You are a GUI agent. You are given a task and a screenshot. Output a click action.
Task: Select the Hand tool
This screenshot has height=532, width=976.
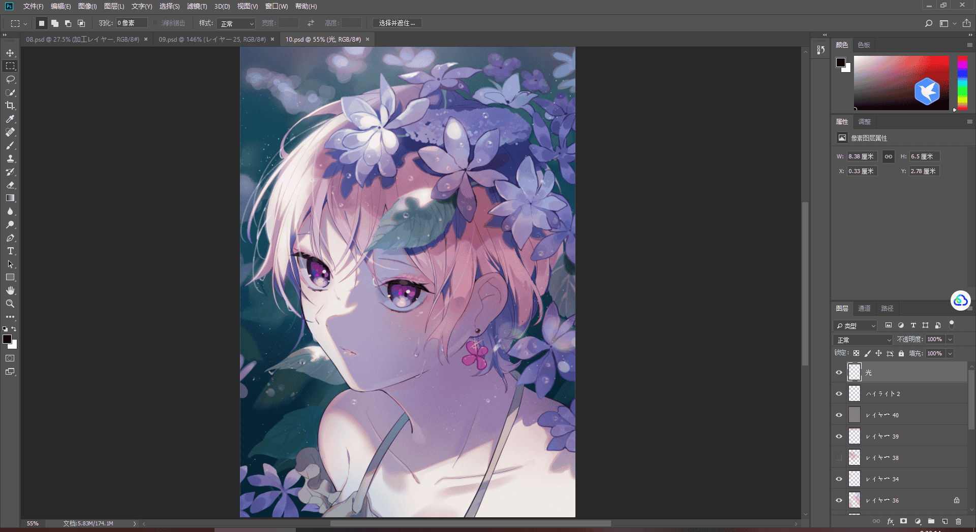[x=10, y=290]
